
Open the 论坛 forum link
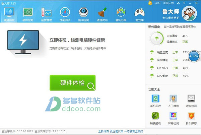pyautogui.click(x=158, y=3)
